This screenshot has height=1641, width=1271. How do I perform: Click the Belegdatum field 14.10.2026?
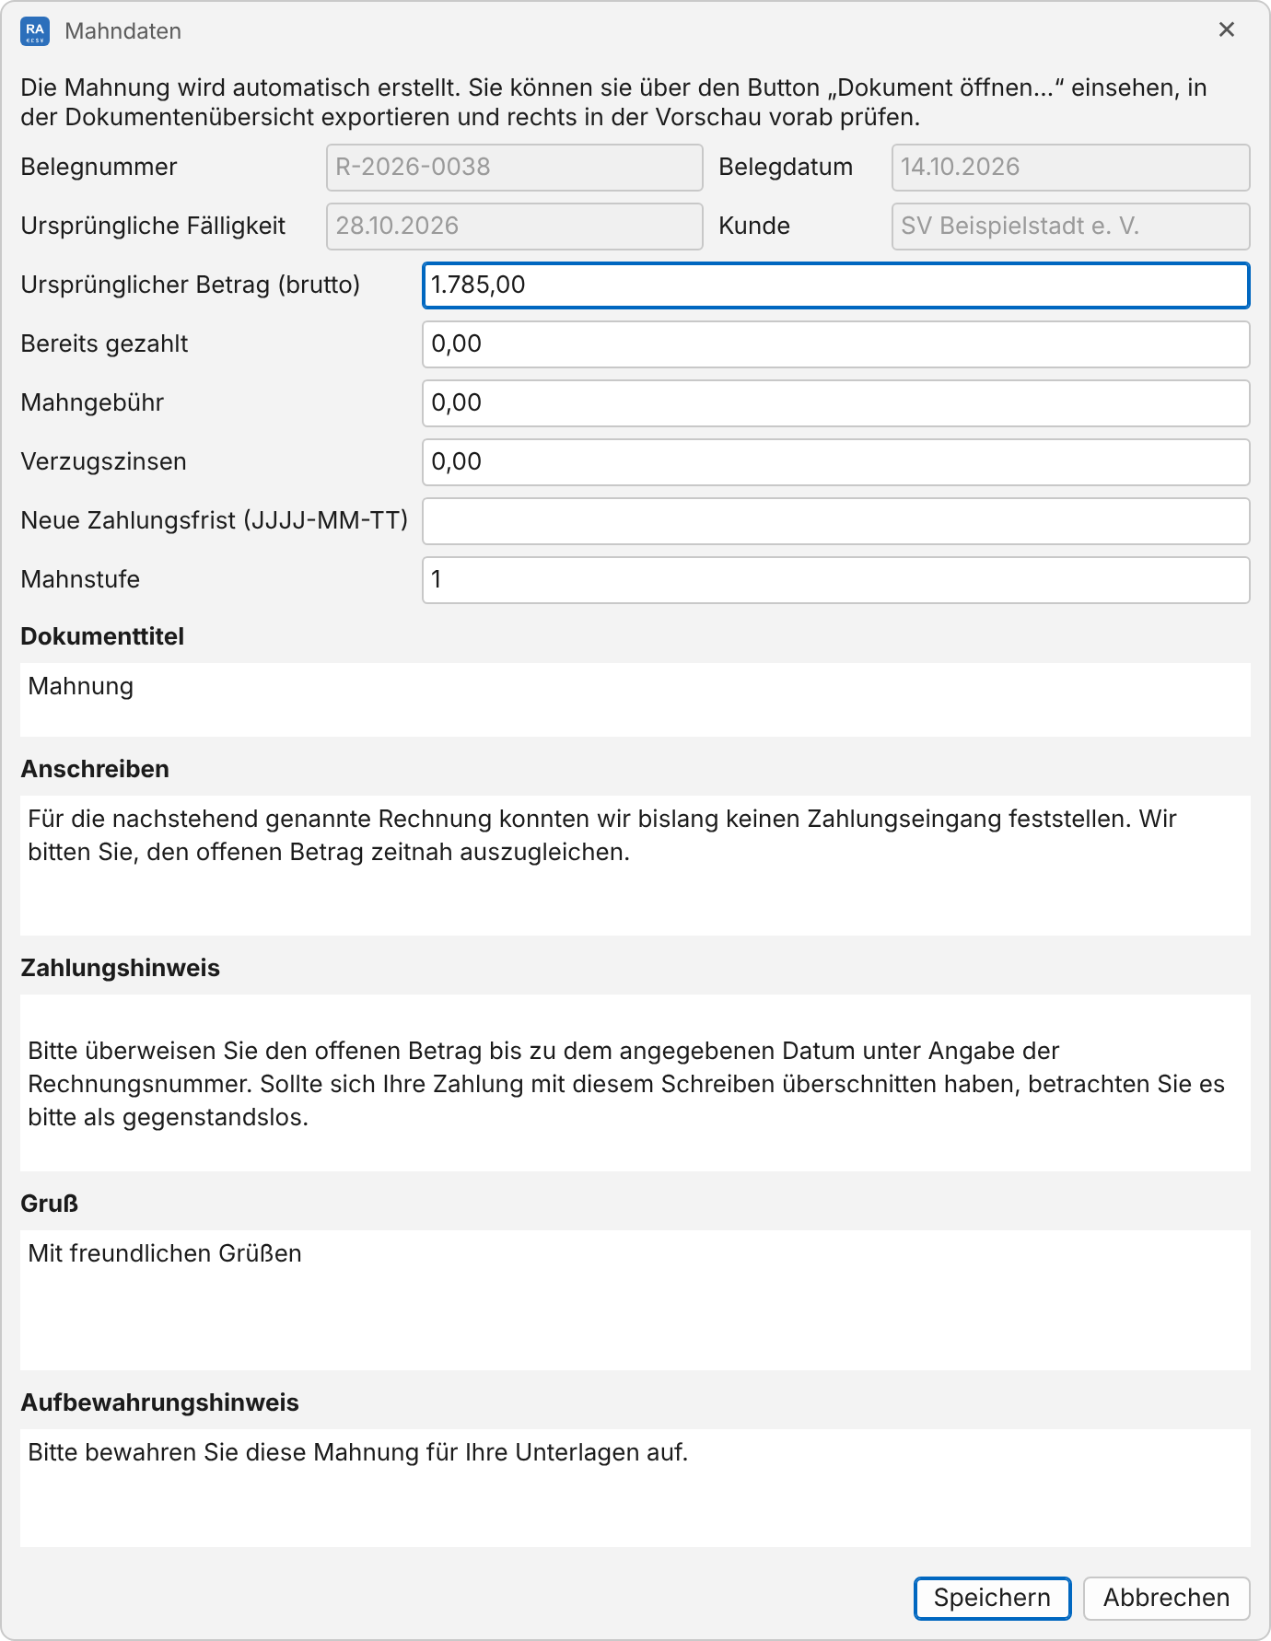[1071, 168]
